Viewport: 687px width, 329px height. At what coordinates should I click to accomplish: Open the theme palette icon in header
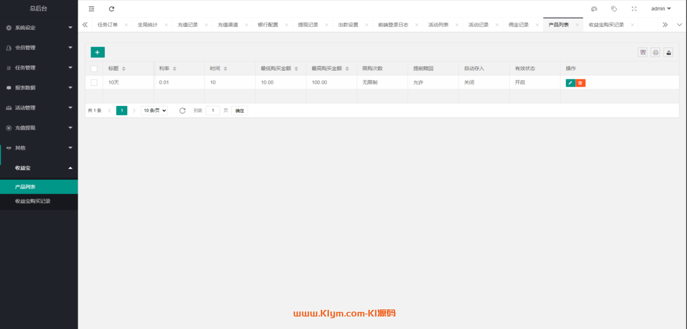pos(594,9)
